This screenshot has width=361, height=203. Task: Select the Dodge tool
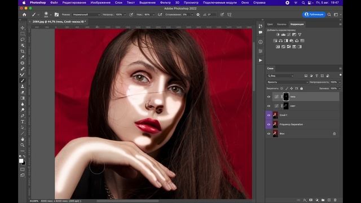coord(23,110)
